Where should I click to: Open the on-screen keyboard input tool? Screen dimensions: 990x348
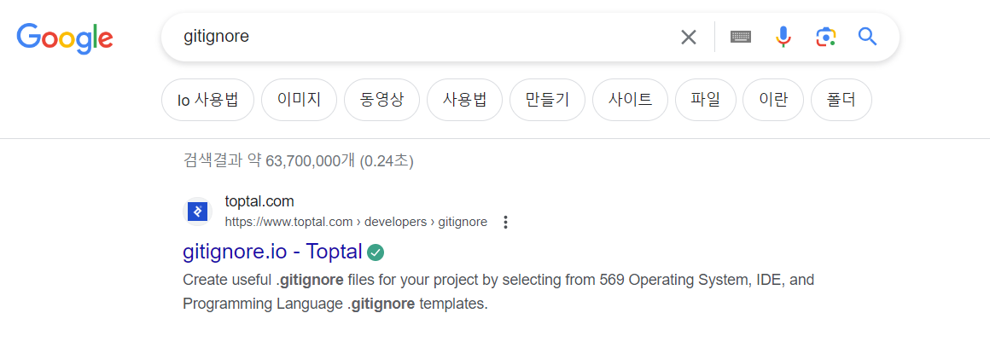point(741,38)
